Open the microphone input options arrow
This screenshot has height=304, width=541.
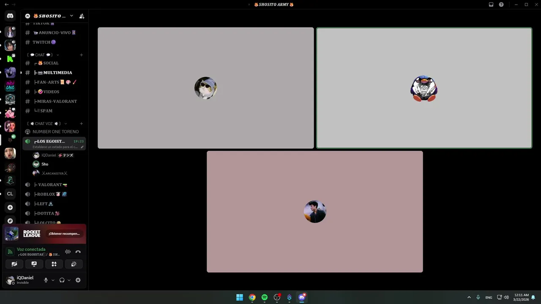(x=53, y=280)
